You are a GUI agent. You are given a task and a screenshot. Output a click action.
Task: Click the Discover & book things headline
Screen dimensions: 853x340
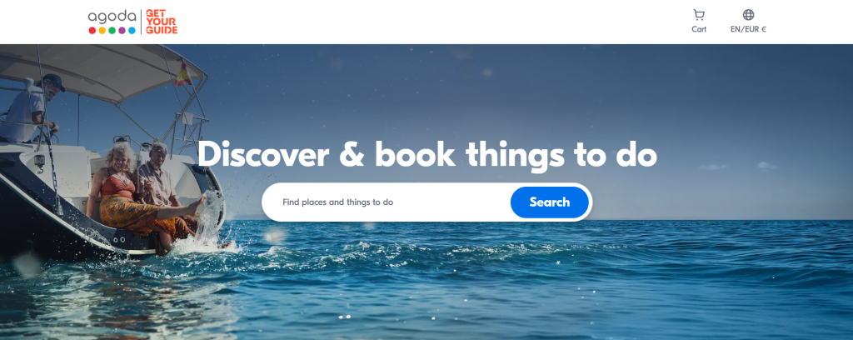pos(427,155)
